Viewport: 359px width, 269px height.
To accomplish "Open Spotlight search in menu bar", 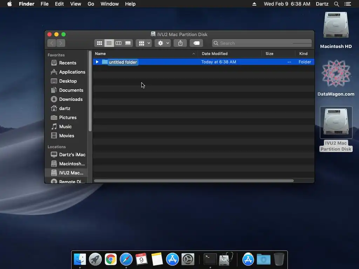I will pyautogui.click(x=336, y=4).
